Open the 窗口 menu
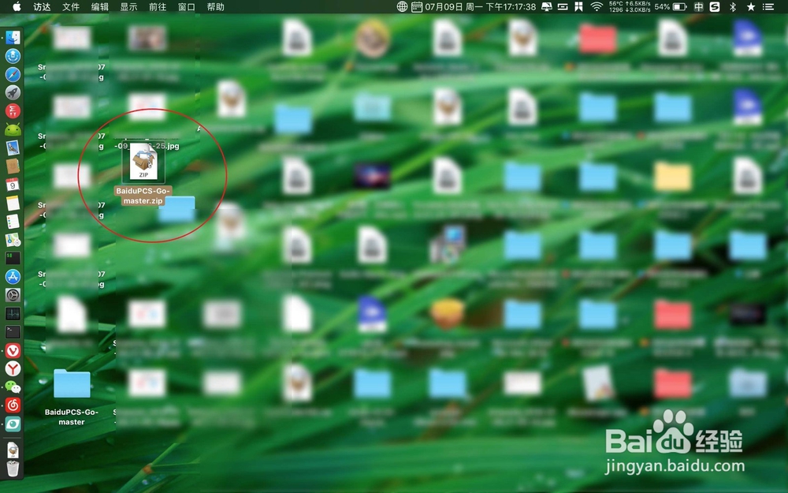Viewport: 788px width, 493px height. pos(187,6)
